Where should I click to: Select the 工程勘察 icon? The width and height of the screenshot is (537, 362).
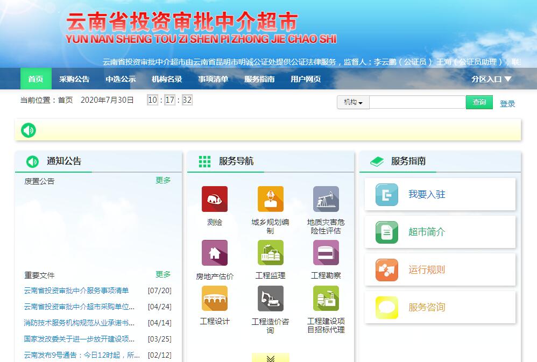(326, 253)
